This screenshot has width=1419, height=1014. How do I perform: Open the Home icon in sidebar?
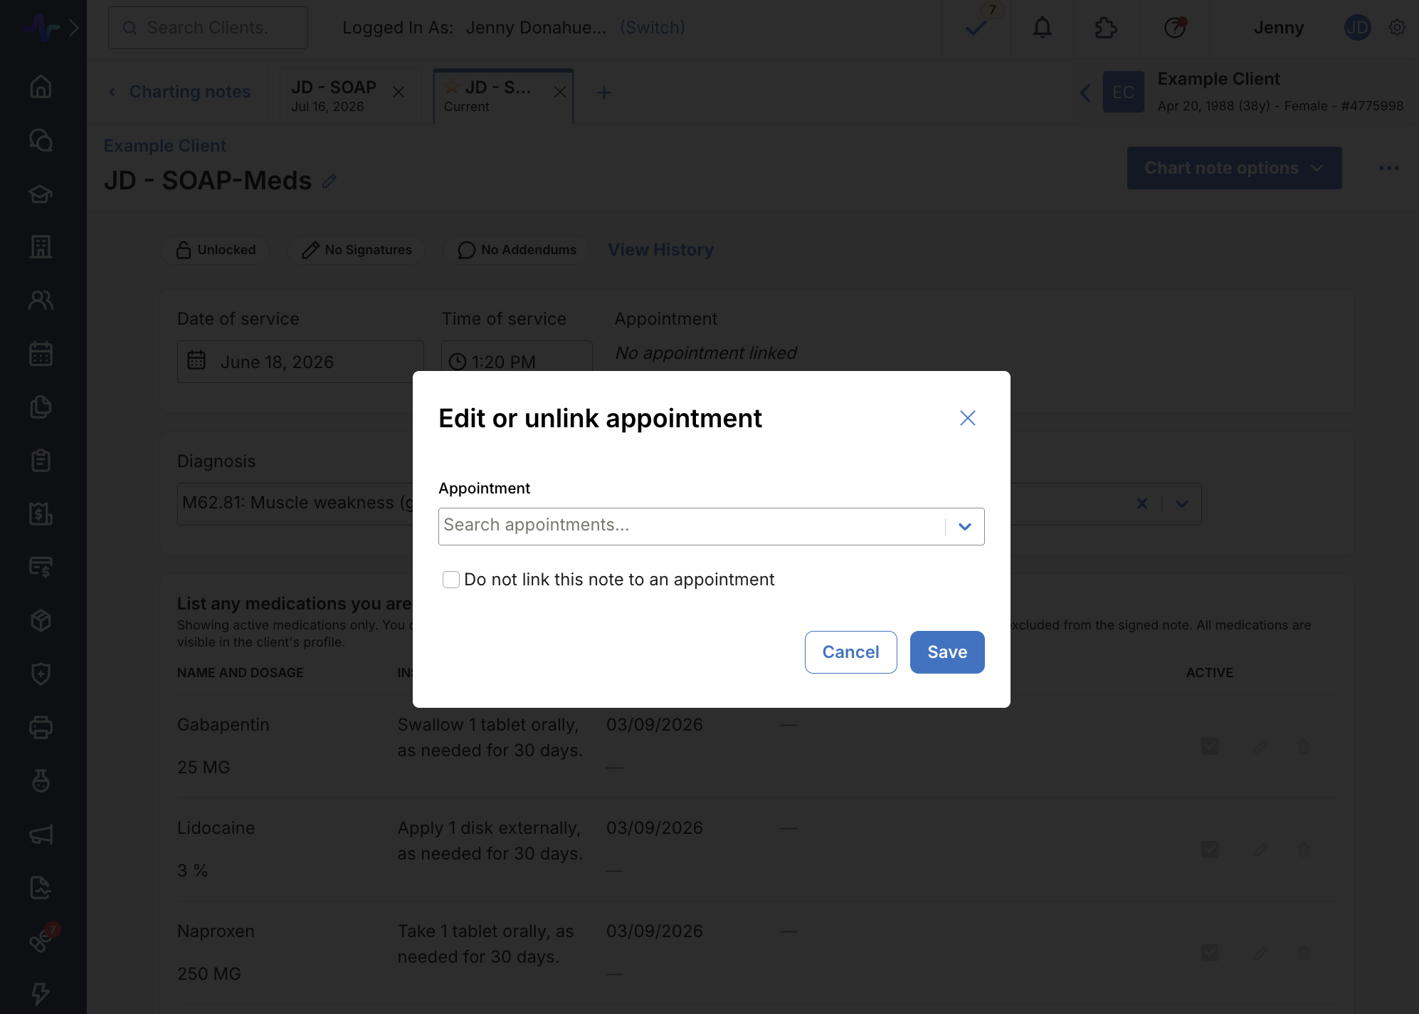pos(41,87)
